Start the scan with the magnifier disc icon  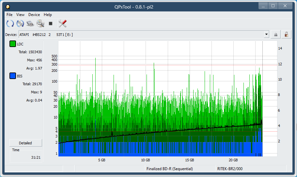pos(40,24)
